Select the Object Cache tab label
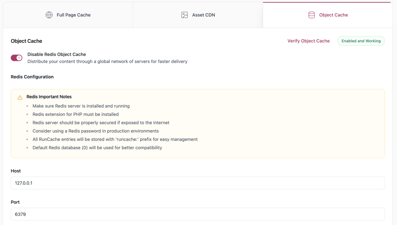This screenshot has height=225, width=397. [x=333, y=15]
